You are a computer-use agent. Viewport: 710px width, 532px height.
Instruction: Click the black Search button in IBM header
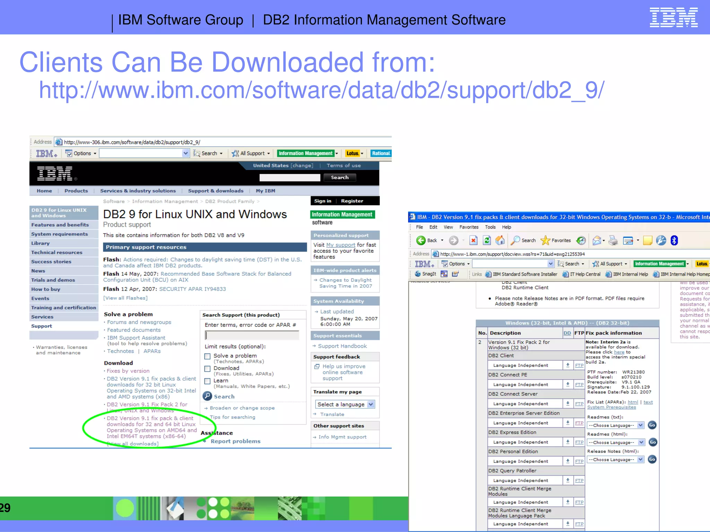(340, 177)
